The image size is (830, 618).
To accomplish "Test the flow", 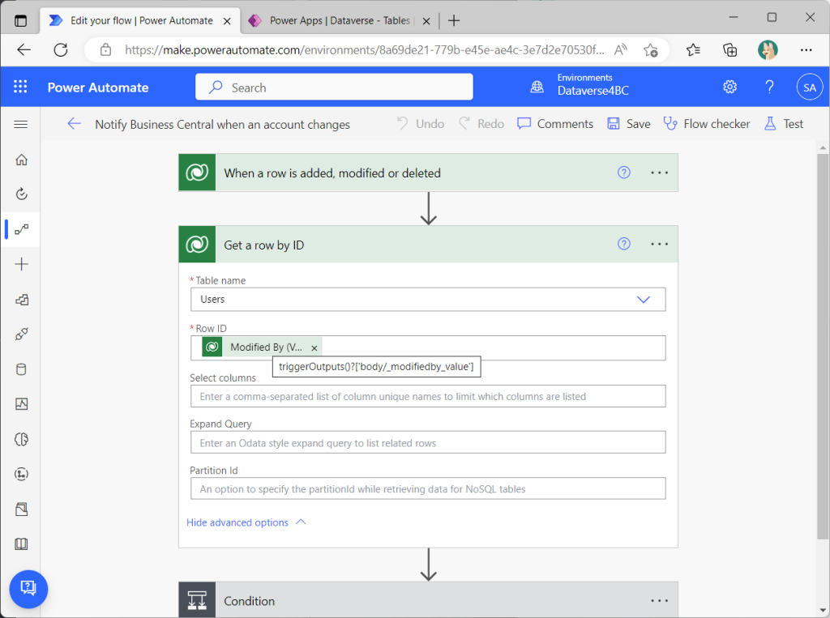I will pyautogui.click(x=784, y=124).
